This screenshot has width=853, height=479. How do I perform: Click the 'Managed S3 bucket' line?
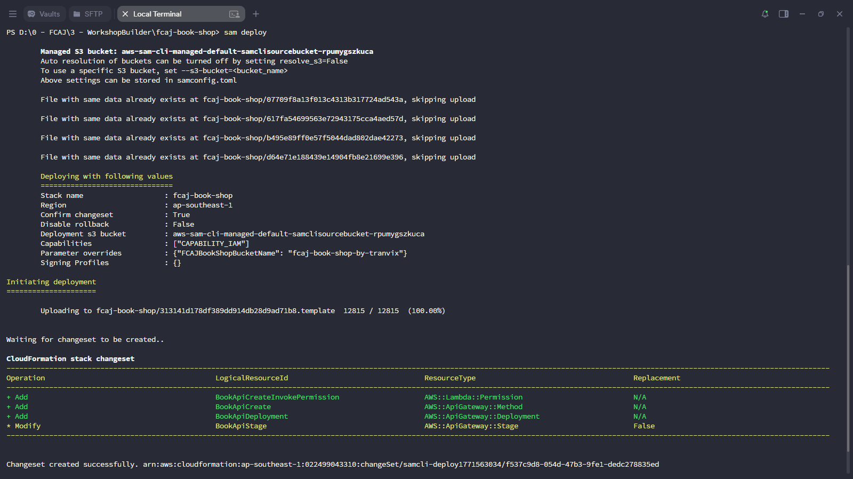click(207, 52)
